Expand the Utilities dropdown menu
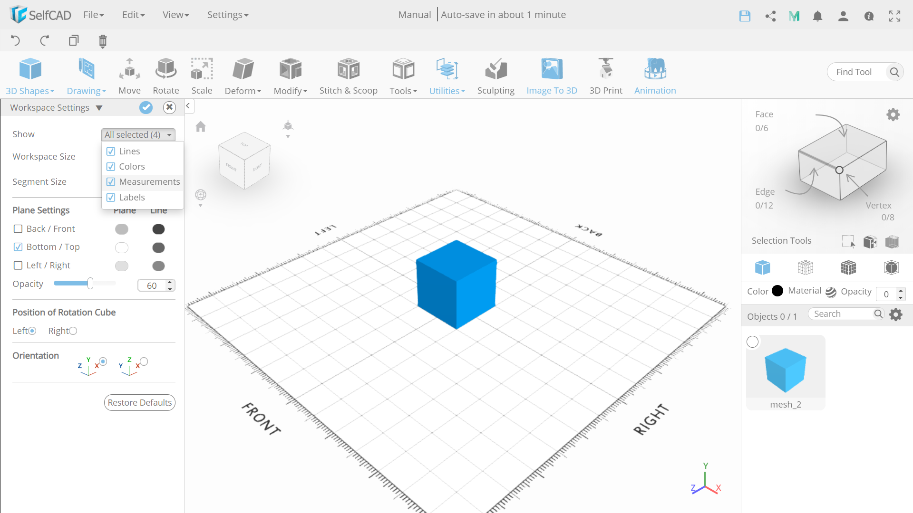This screenshot has width=913, height=513. click(447, 91)
